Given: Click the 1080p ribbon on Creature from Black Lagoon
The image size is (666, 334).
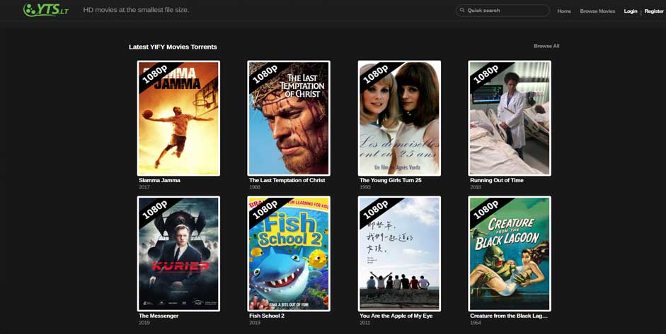Looking at the screenshot, I should coord(486,210).
